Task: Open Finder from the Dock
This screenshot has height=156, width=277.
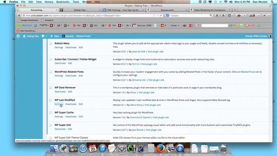Action: point(54,148)
